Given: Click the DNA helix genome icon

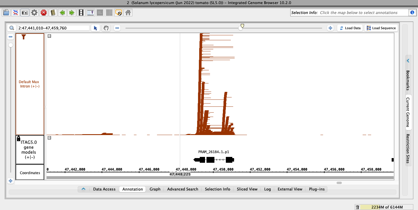Looking at the screenshot, I should click(16, 13).
